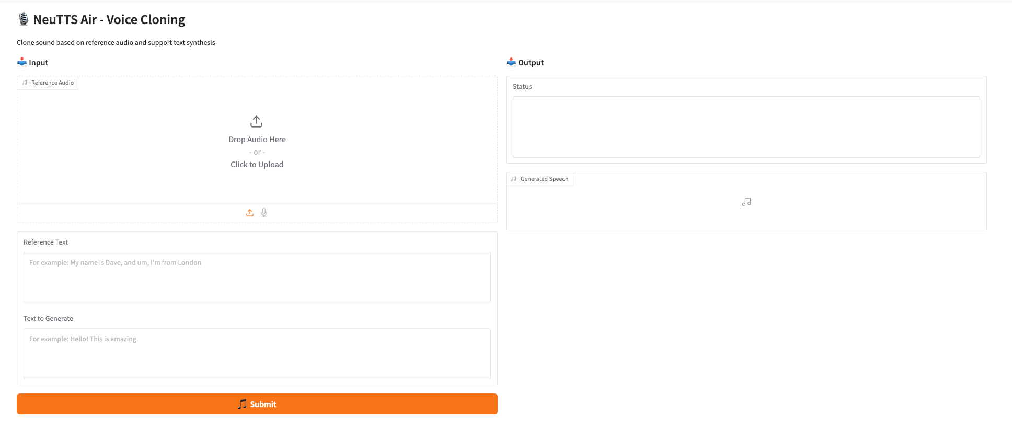The width and height of the screenshot is (1012, 440).
Task: Click the 'Clone sound based on reference audio' description
Action: (116, 42)
